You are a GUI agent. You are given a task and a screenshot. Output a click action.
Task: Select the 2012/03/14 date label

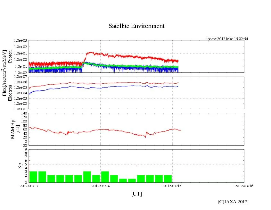[x=101, y=186]
